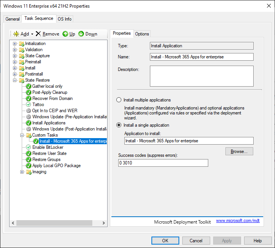Collapse the State Restore group
This screenshot has width=275, height=248.
15,81
